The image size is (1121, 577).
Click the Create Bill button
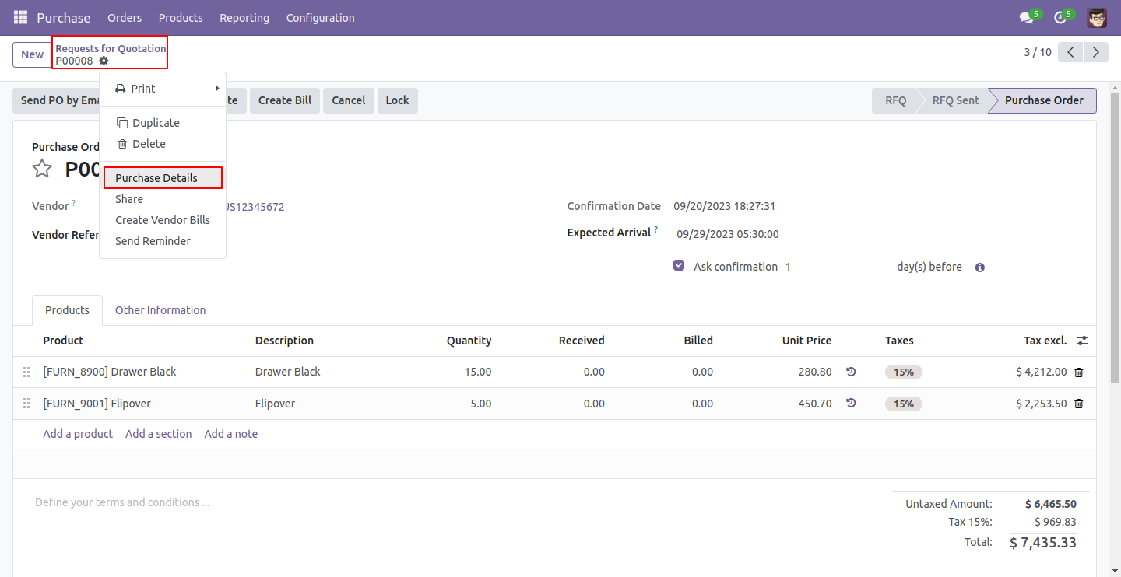285,100
